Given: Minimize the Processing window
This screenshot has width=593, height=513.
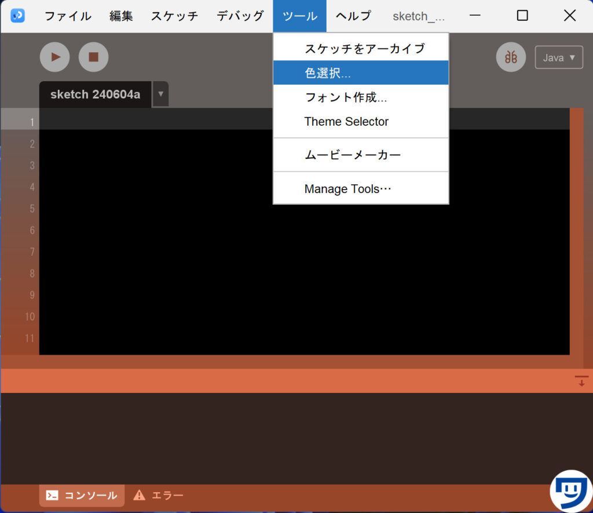Looking at the screenshot, I should pyautogui.click(x=475, y=16).
